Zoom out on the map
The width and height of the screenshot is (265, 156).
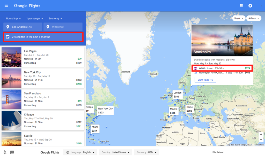pos(261,139)
